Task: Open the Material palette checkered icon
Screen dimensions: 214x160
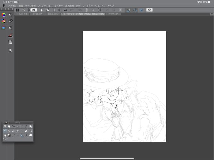Action: point(10,50)
